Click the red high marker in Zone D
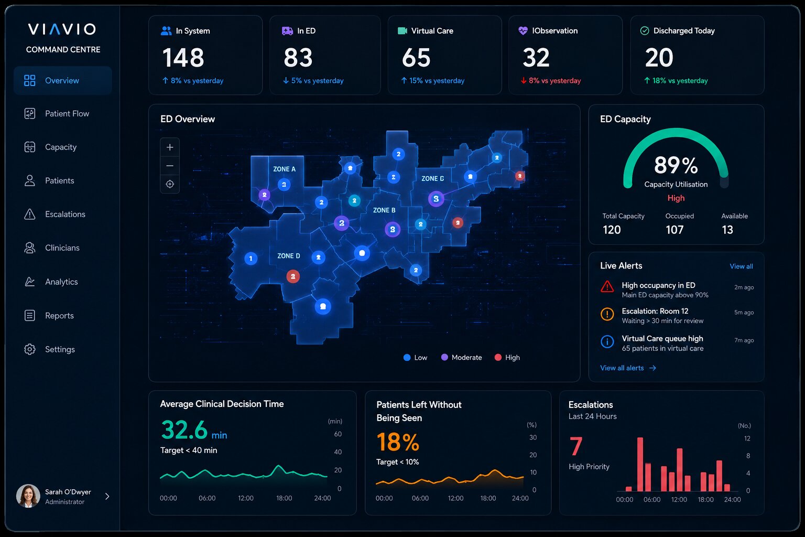This screenshot has width=805, height=537. coord(293,276)
